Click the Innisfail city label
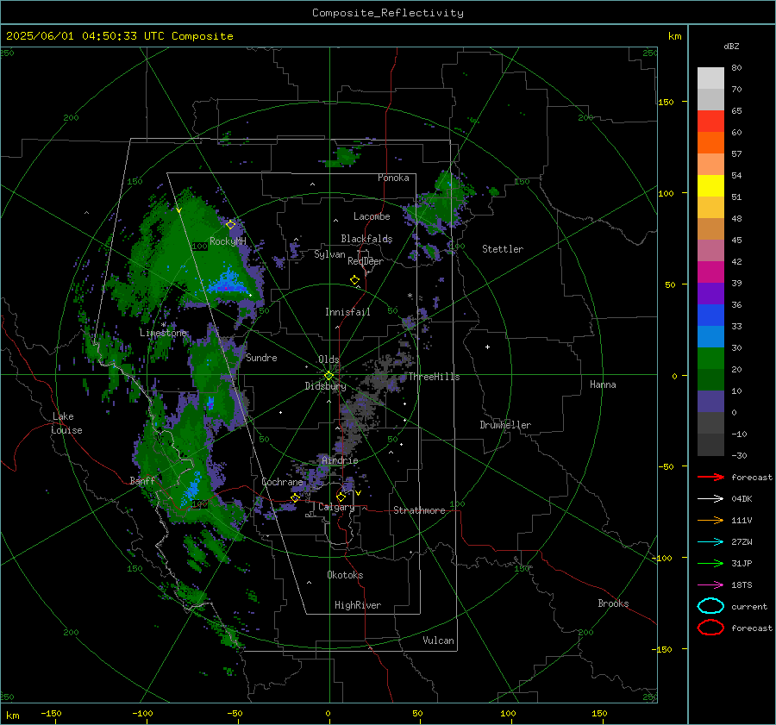This screenshot has height=725, width=776. point(347,312)
